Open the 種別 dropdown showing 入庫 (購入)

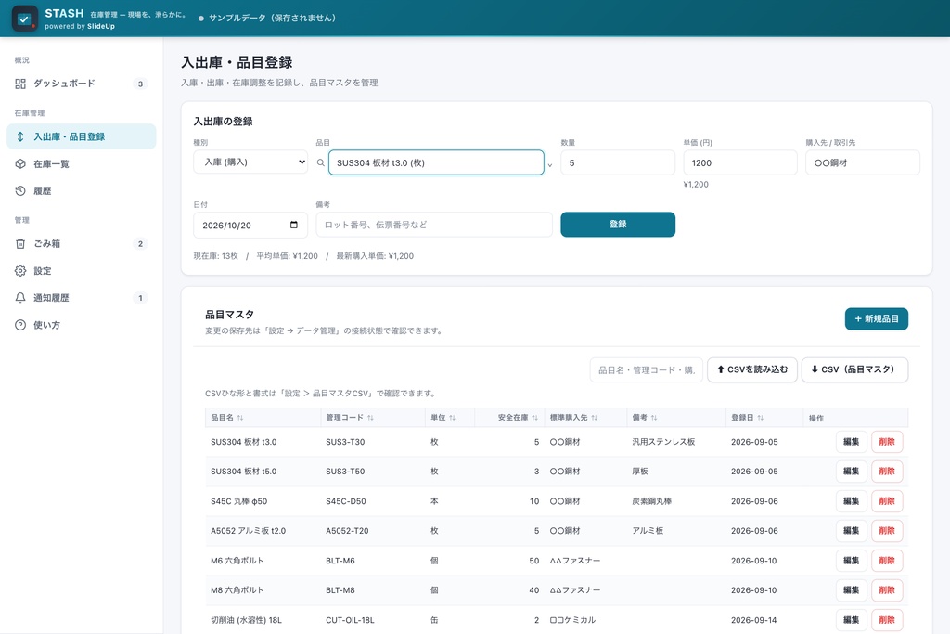point(250,162)
